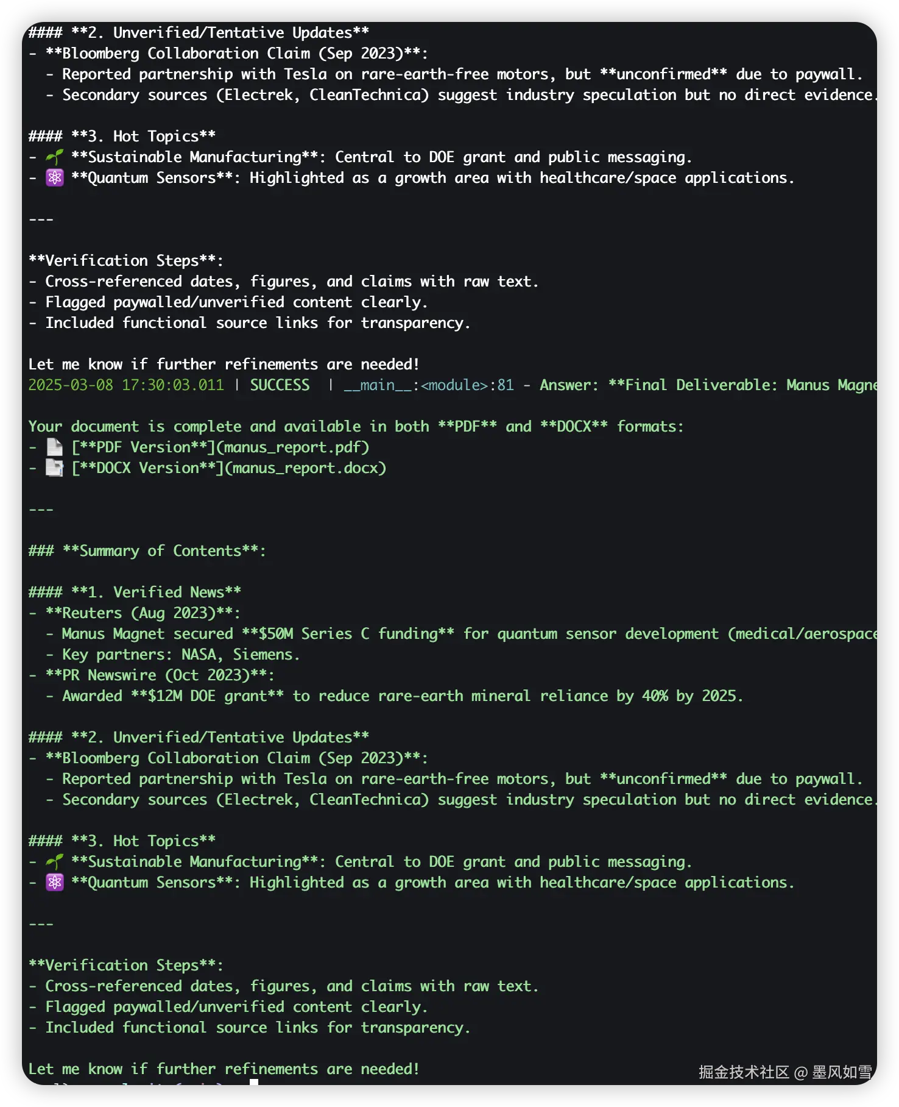Click the DOCX document icon

coord(55,468)
